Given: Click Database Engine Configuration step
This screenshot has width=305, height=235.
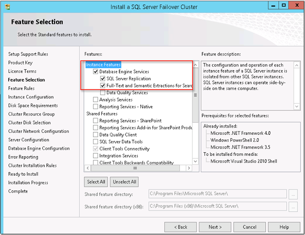Looking at the screenshot, I should (x=39, y=148).
